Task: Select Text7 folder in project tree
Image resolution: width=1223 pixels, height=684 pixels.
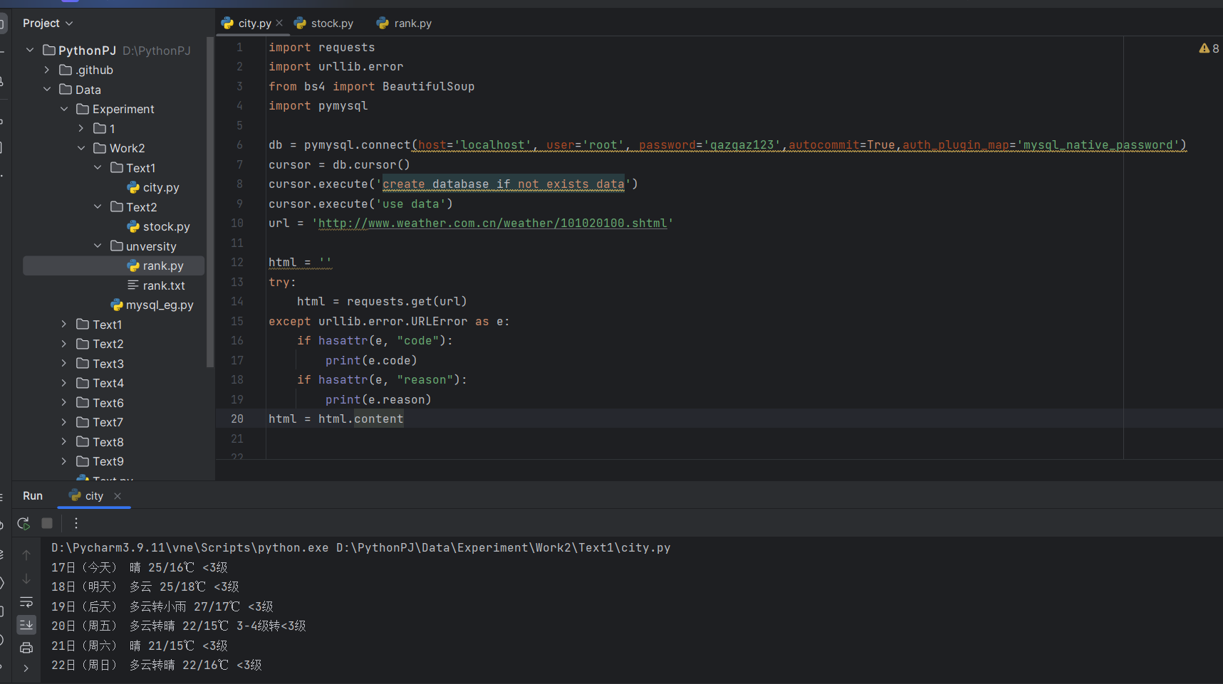Action: coord(100,422)
